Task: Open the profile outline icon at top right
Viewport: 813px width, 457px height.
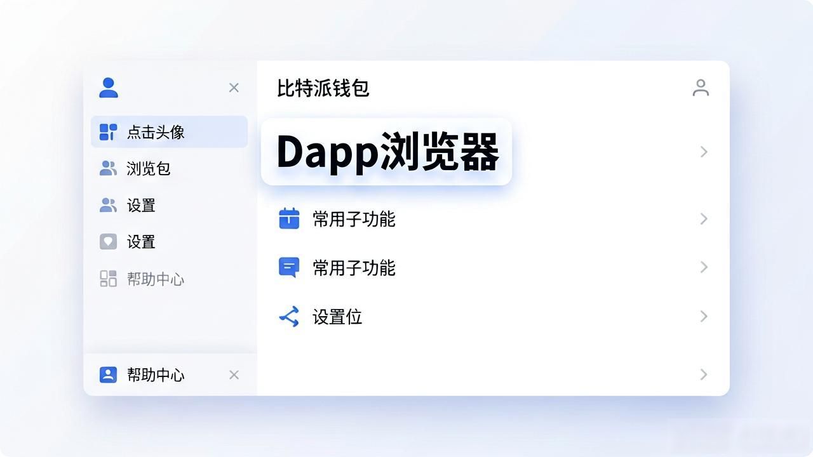Action: pos(701,88)
